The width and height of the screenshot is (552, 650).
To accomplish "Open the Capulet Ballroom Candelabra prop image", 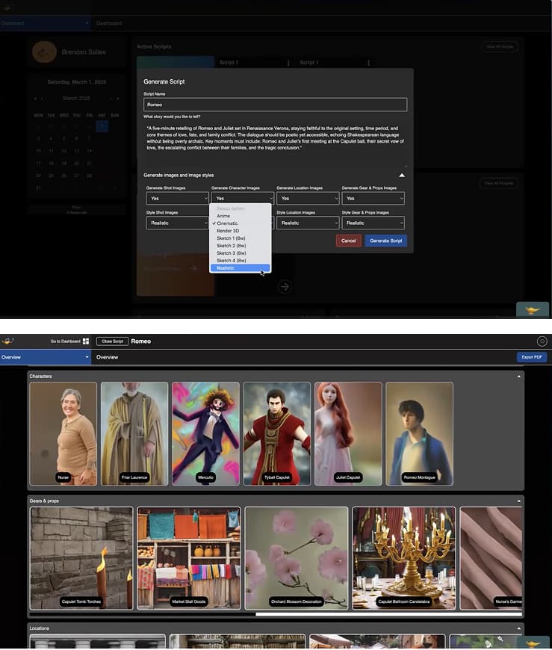I will pyautogui.click(x=404, y=558).
